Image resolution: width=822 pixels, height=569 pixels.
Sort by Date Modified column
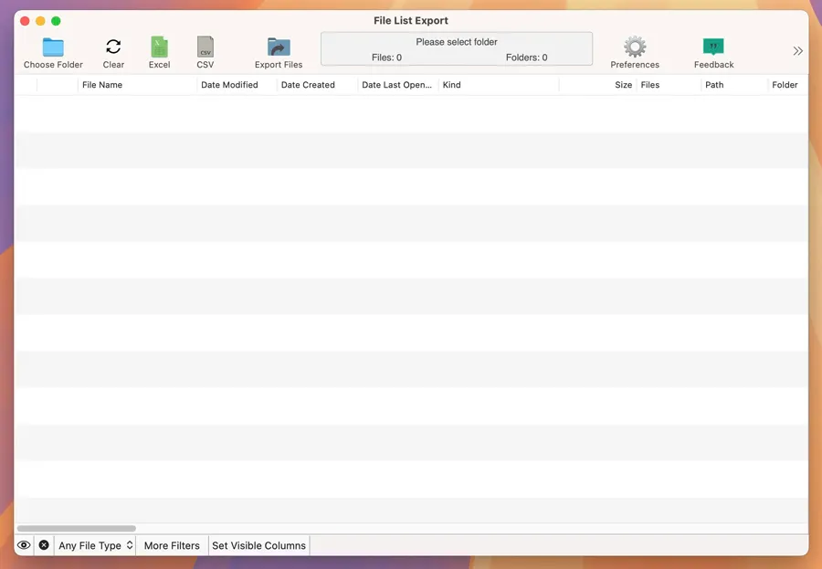pos(229,85)
